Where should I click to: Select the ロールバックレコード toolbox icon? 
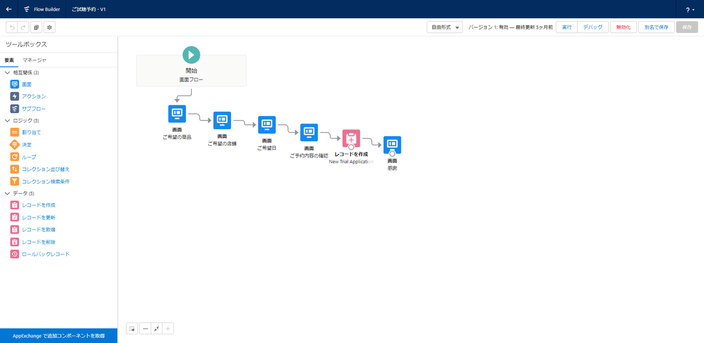[x=15, y=254]
